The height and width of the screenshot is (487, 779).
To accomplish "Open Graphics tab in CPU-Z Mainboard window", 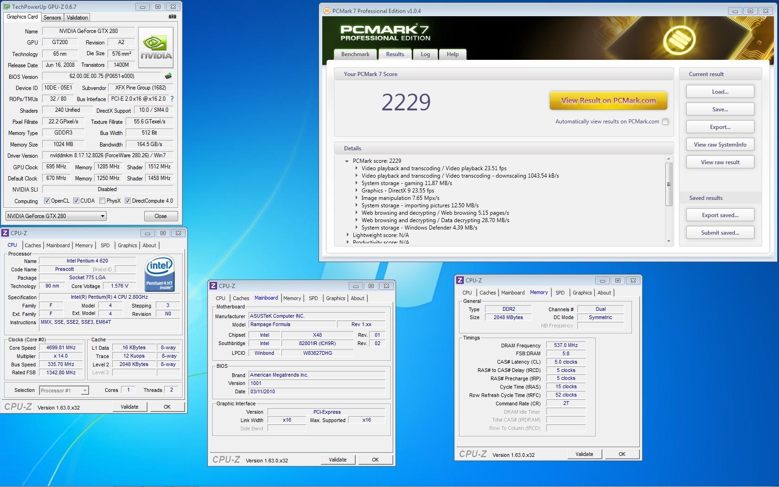I will 335,298.
